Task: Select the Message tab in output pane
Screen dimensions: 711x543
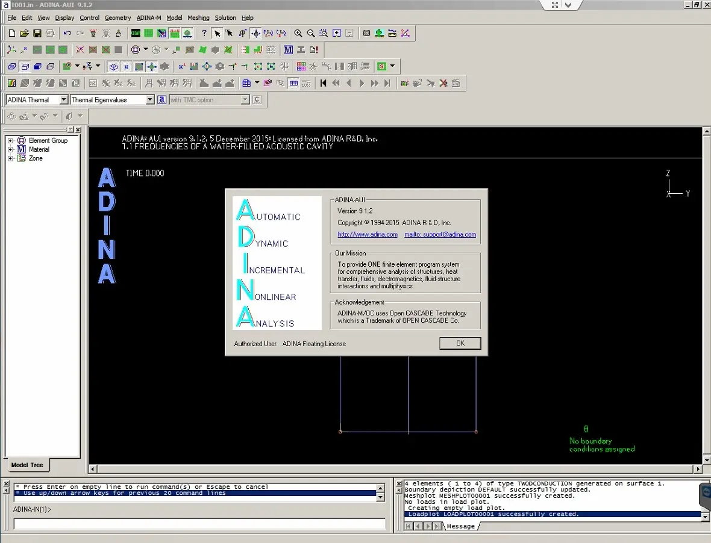Action: pos(460,526)
